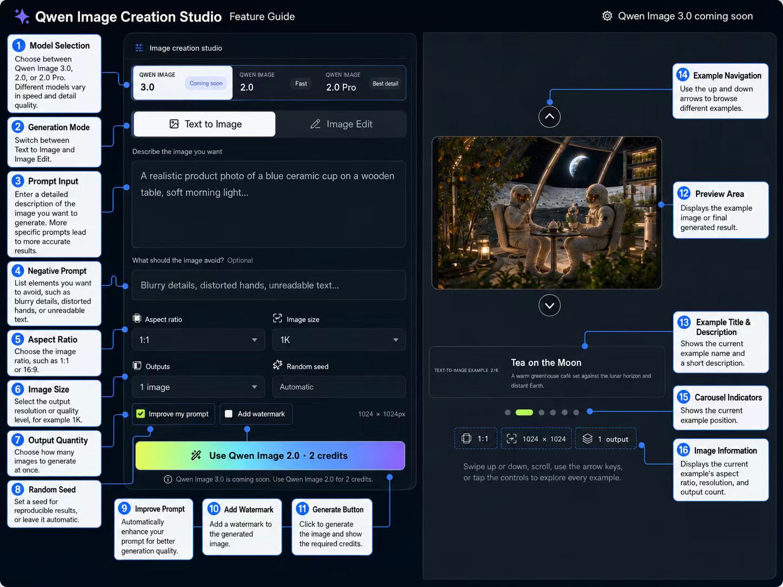783x587 pixels.
Task: Click the Swipe up or down hint text
Action: (x=542, y=472)
